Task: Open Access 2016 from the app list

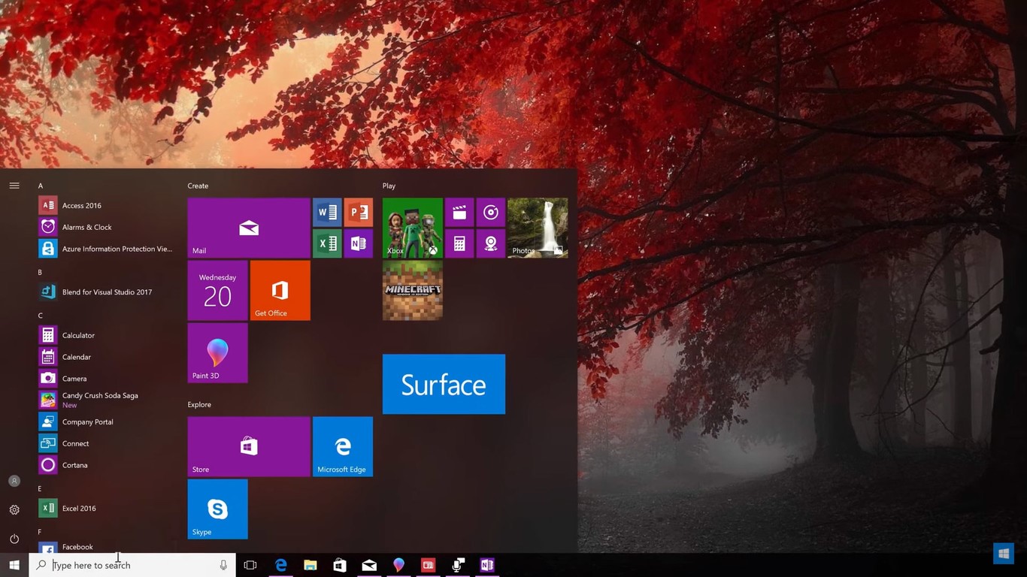Action: click(x=105, y=205)
